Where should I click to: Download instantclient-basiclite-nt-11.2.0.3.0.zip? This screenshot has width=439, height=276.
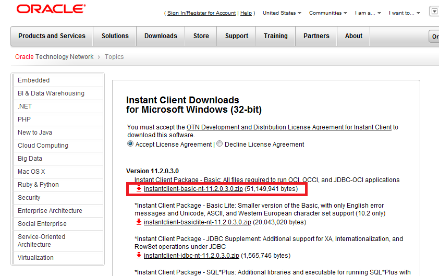198,222
